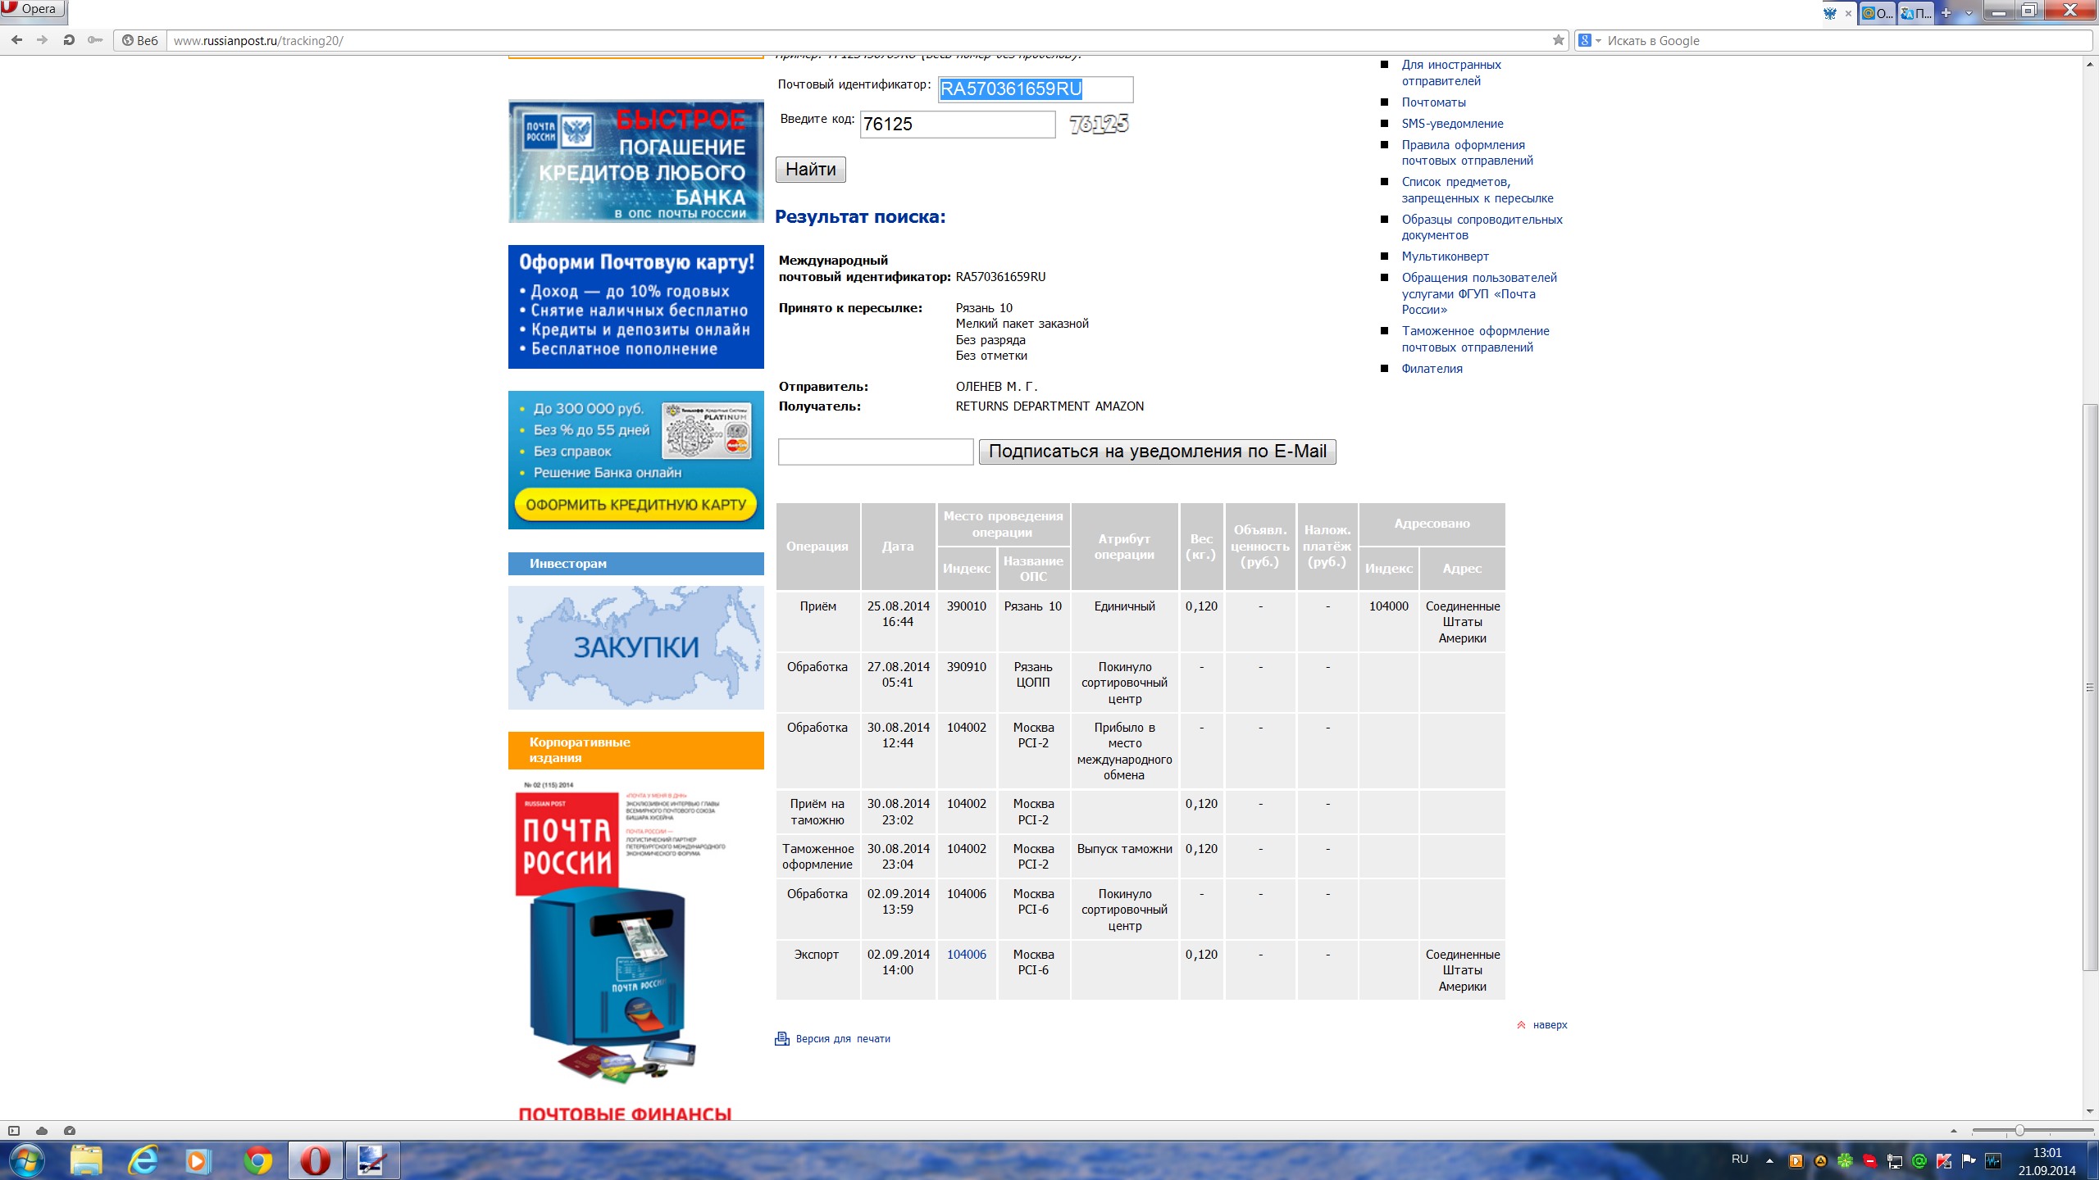
Task: Toggle the Opera Turbo icon in the status bar
Action: (70, 1131)
